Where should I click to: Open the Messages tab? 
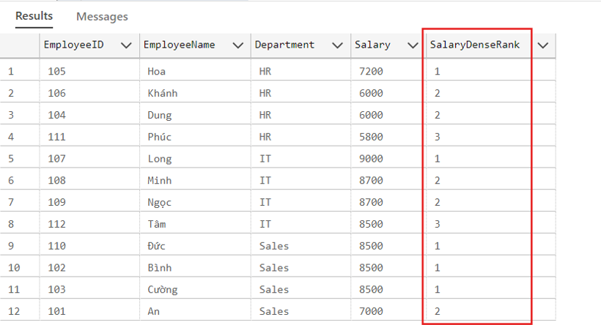(x=102, y=16)
